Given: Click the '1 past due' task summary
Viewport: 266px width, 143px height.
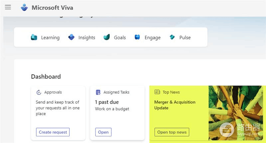Looking at the screenshot, I should [107, 102].
